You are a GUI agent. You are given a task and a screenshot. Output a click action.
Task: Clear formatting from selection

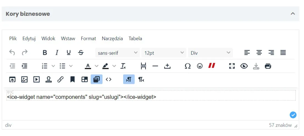[x=123, y=66]
